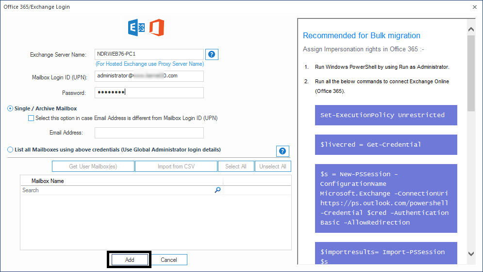Click the search magnifier icon in mailbox list
Image resolution: width=483 pixels, height=272 pixels.
tap(217, 190)
